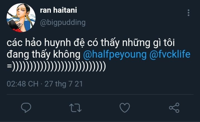The height and width of the screenshot is (122, 200).
Task: Open ran haitani's profile picture
Action: [x=21, y=18]
